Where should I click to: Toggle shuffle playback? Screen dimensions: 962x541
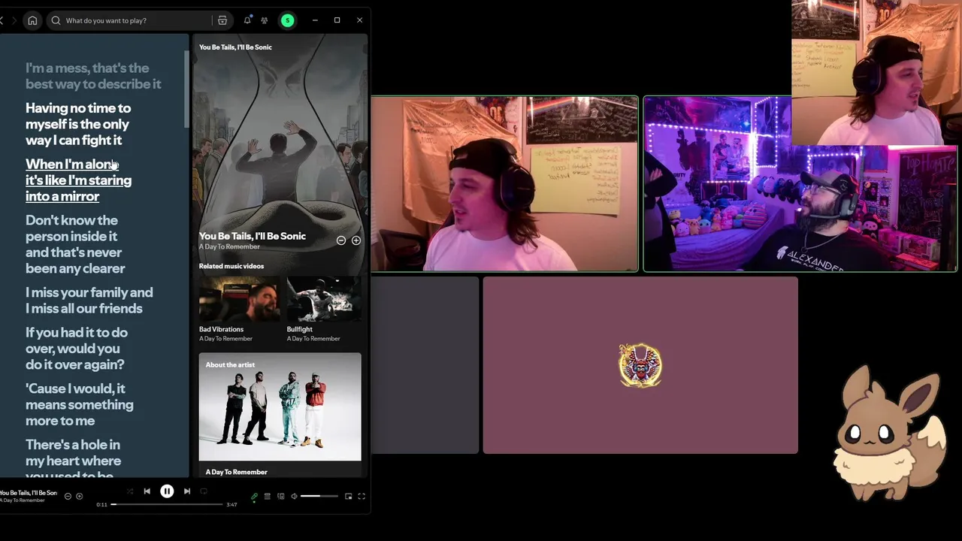pos(130,491)
